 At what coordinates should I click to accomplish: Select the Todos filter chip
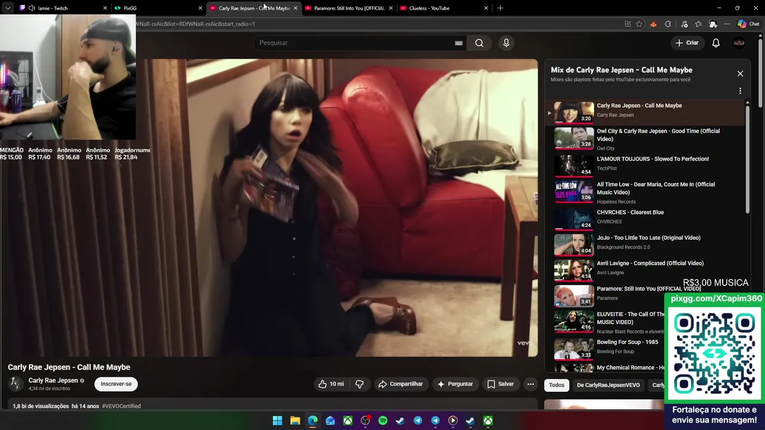tap(556, 385)
